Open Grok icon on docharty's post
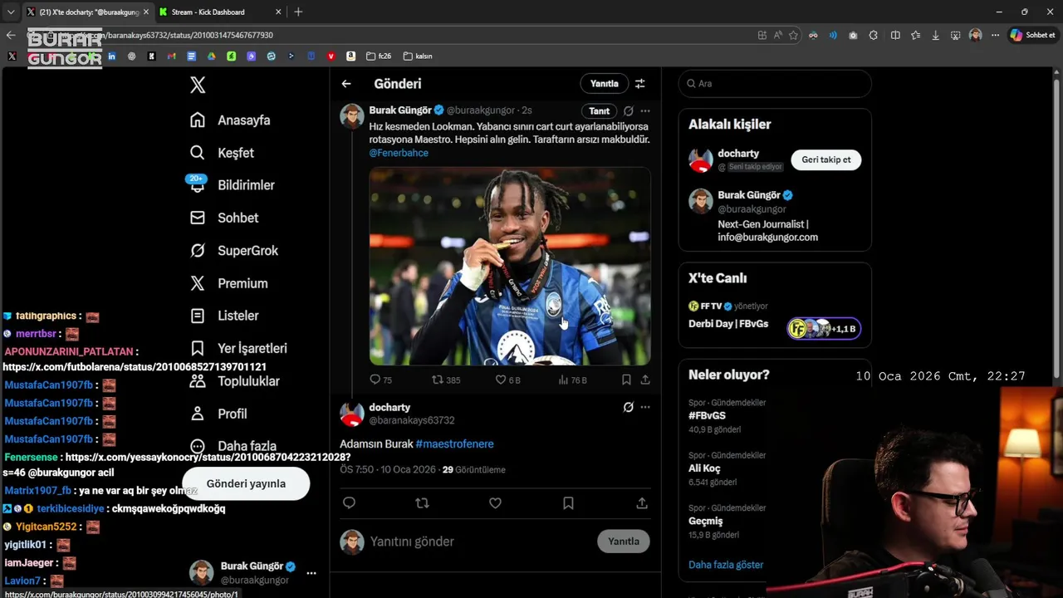Screen dimensions: 1063x598 click(x=629, y=407)
